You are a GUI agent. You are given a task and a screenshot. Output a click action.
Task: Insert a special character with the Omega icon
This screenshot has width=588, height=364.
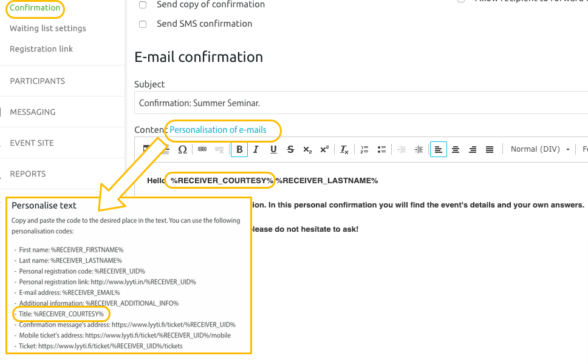tap(182, 150)
